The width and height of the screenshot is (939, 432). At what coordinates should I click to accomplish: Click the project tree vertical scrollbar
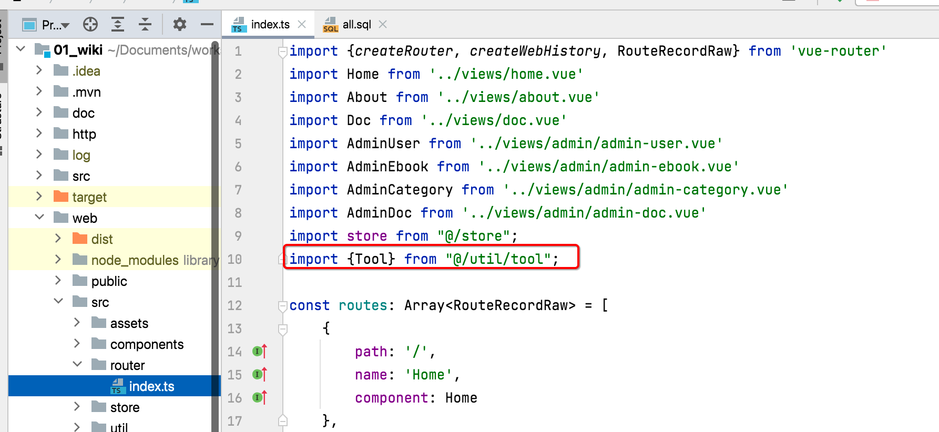point(215,236)
